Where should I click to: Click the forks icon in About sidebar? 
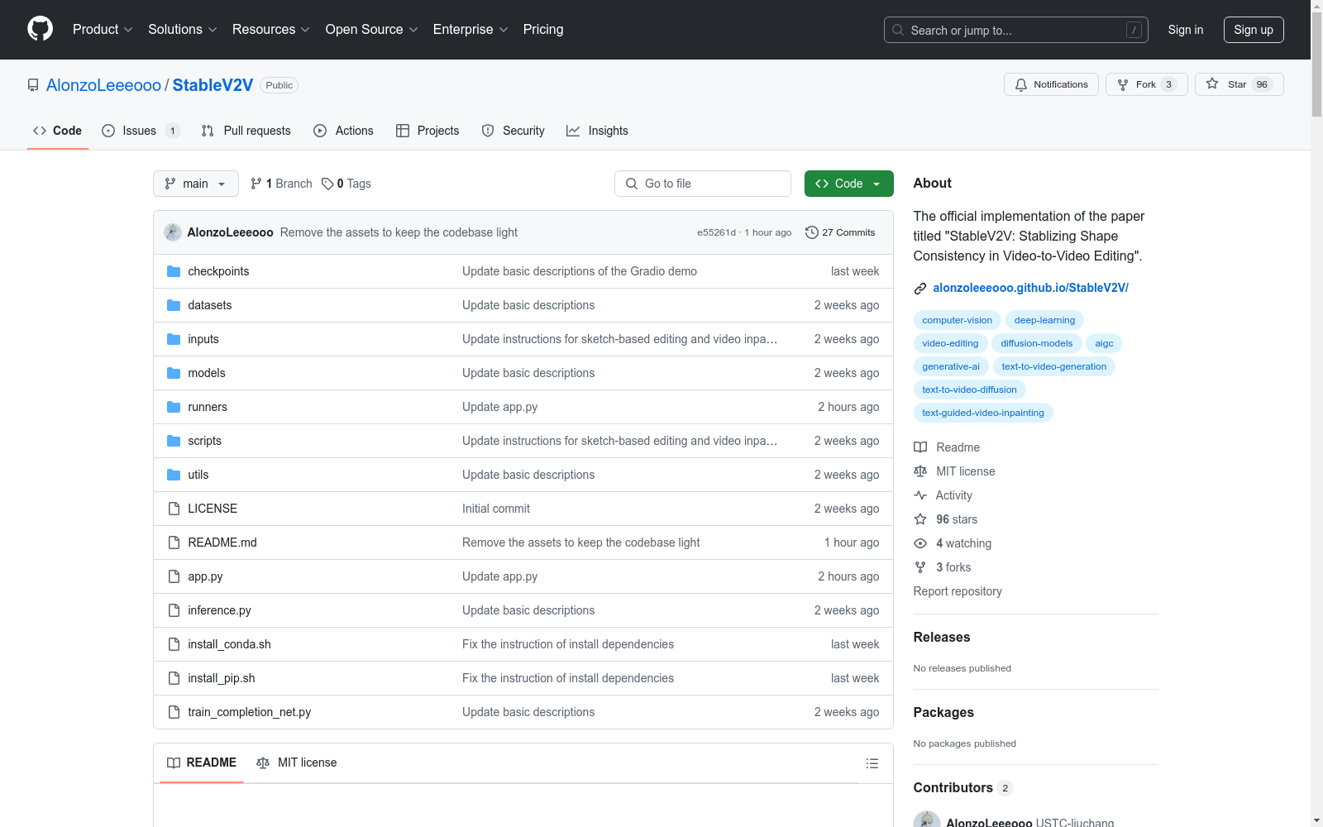point(920,567)
